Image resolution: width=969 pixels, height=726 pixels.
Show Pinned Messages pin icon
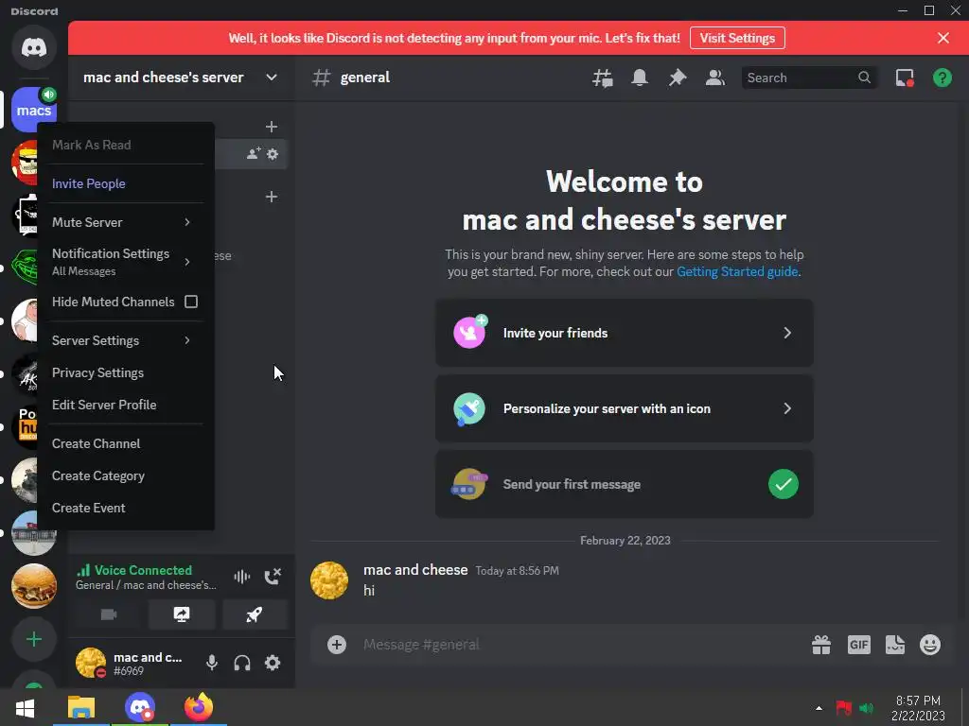pos(678,78)
